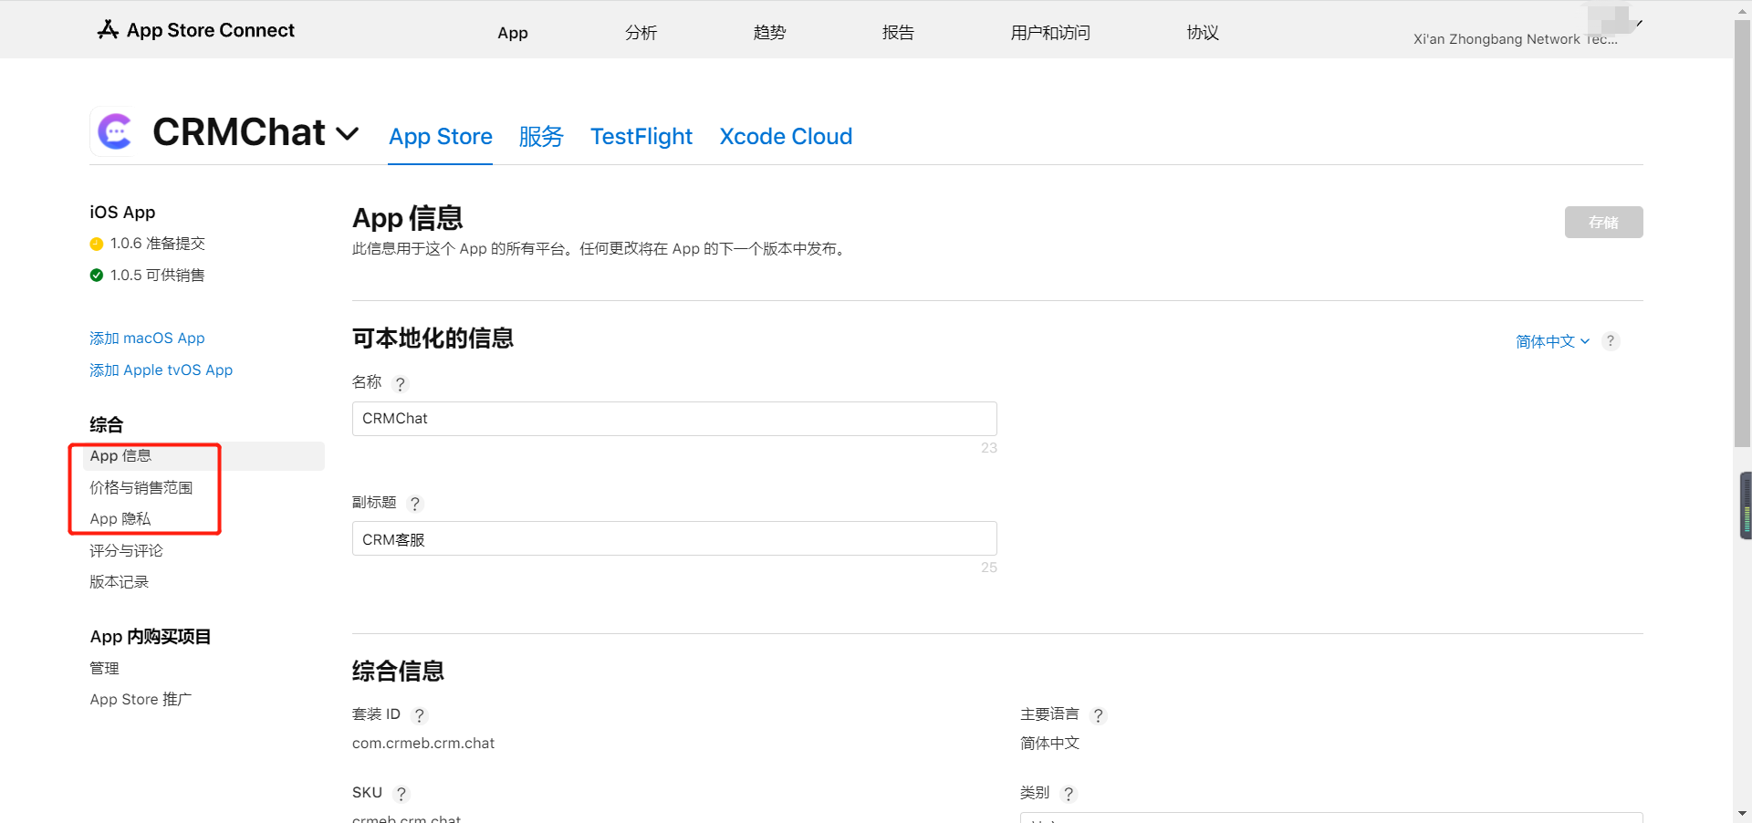Click the account name Xi'an Zhongbang dropdown

(1517, 39)
